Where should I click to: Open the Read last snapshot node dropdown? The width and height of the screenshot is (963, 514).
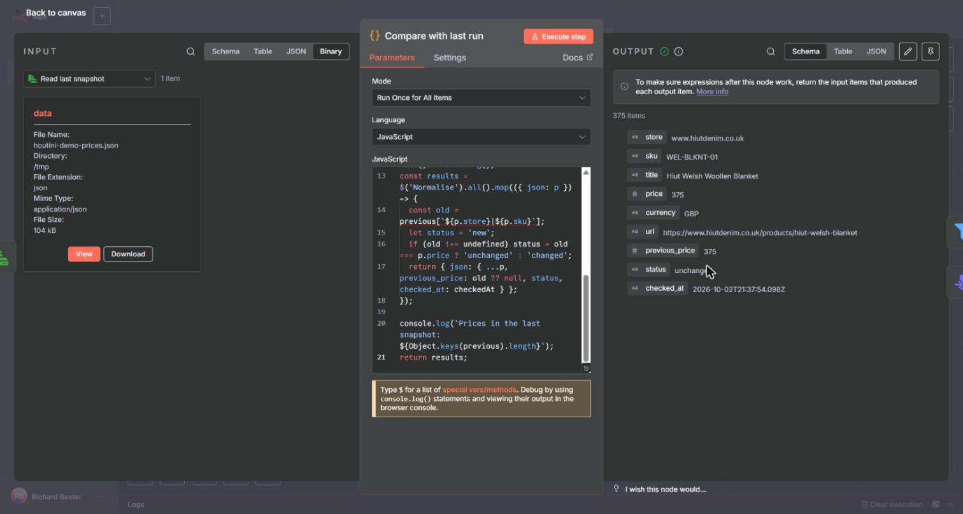(90, 79)
